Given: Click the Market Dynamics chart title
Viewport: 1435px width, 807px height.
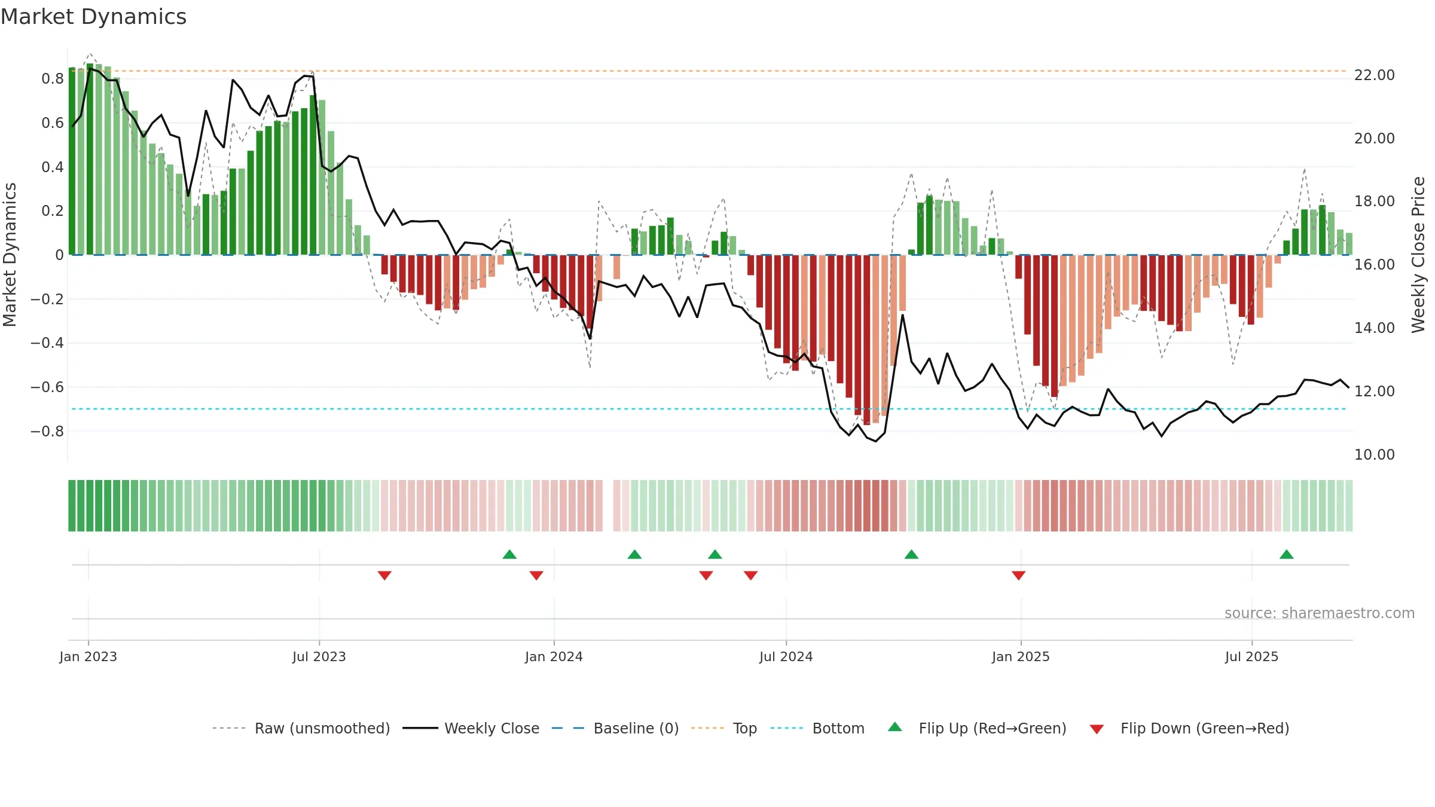Looking at the screenshot, I should 93,17.
